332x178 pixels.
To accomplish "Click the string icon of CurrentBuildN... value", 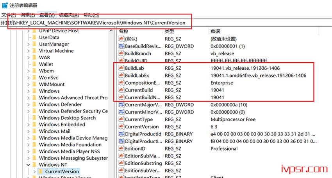I will [x=121, y=97].
